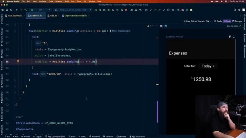Open Project side panel
The height and width of the screenshot is (138, 246).
tap(2, 54)
